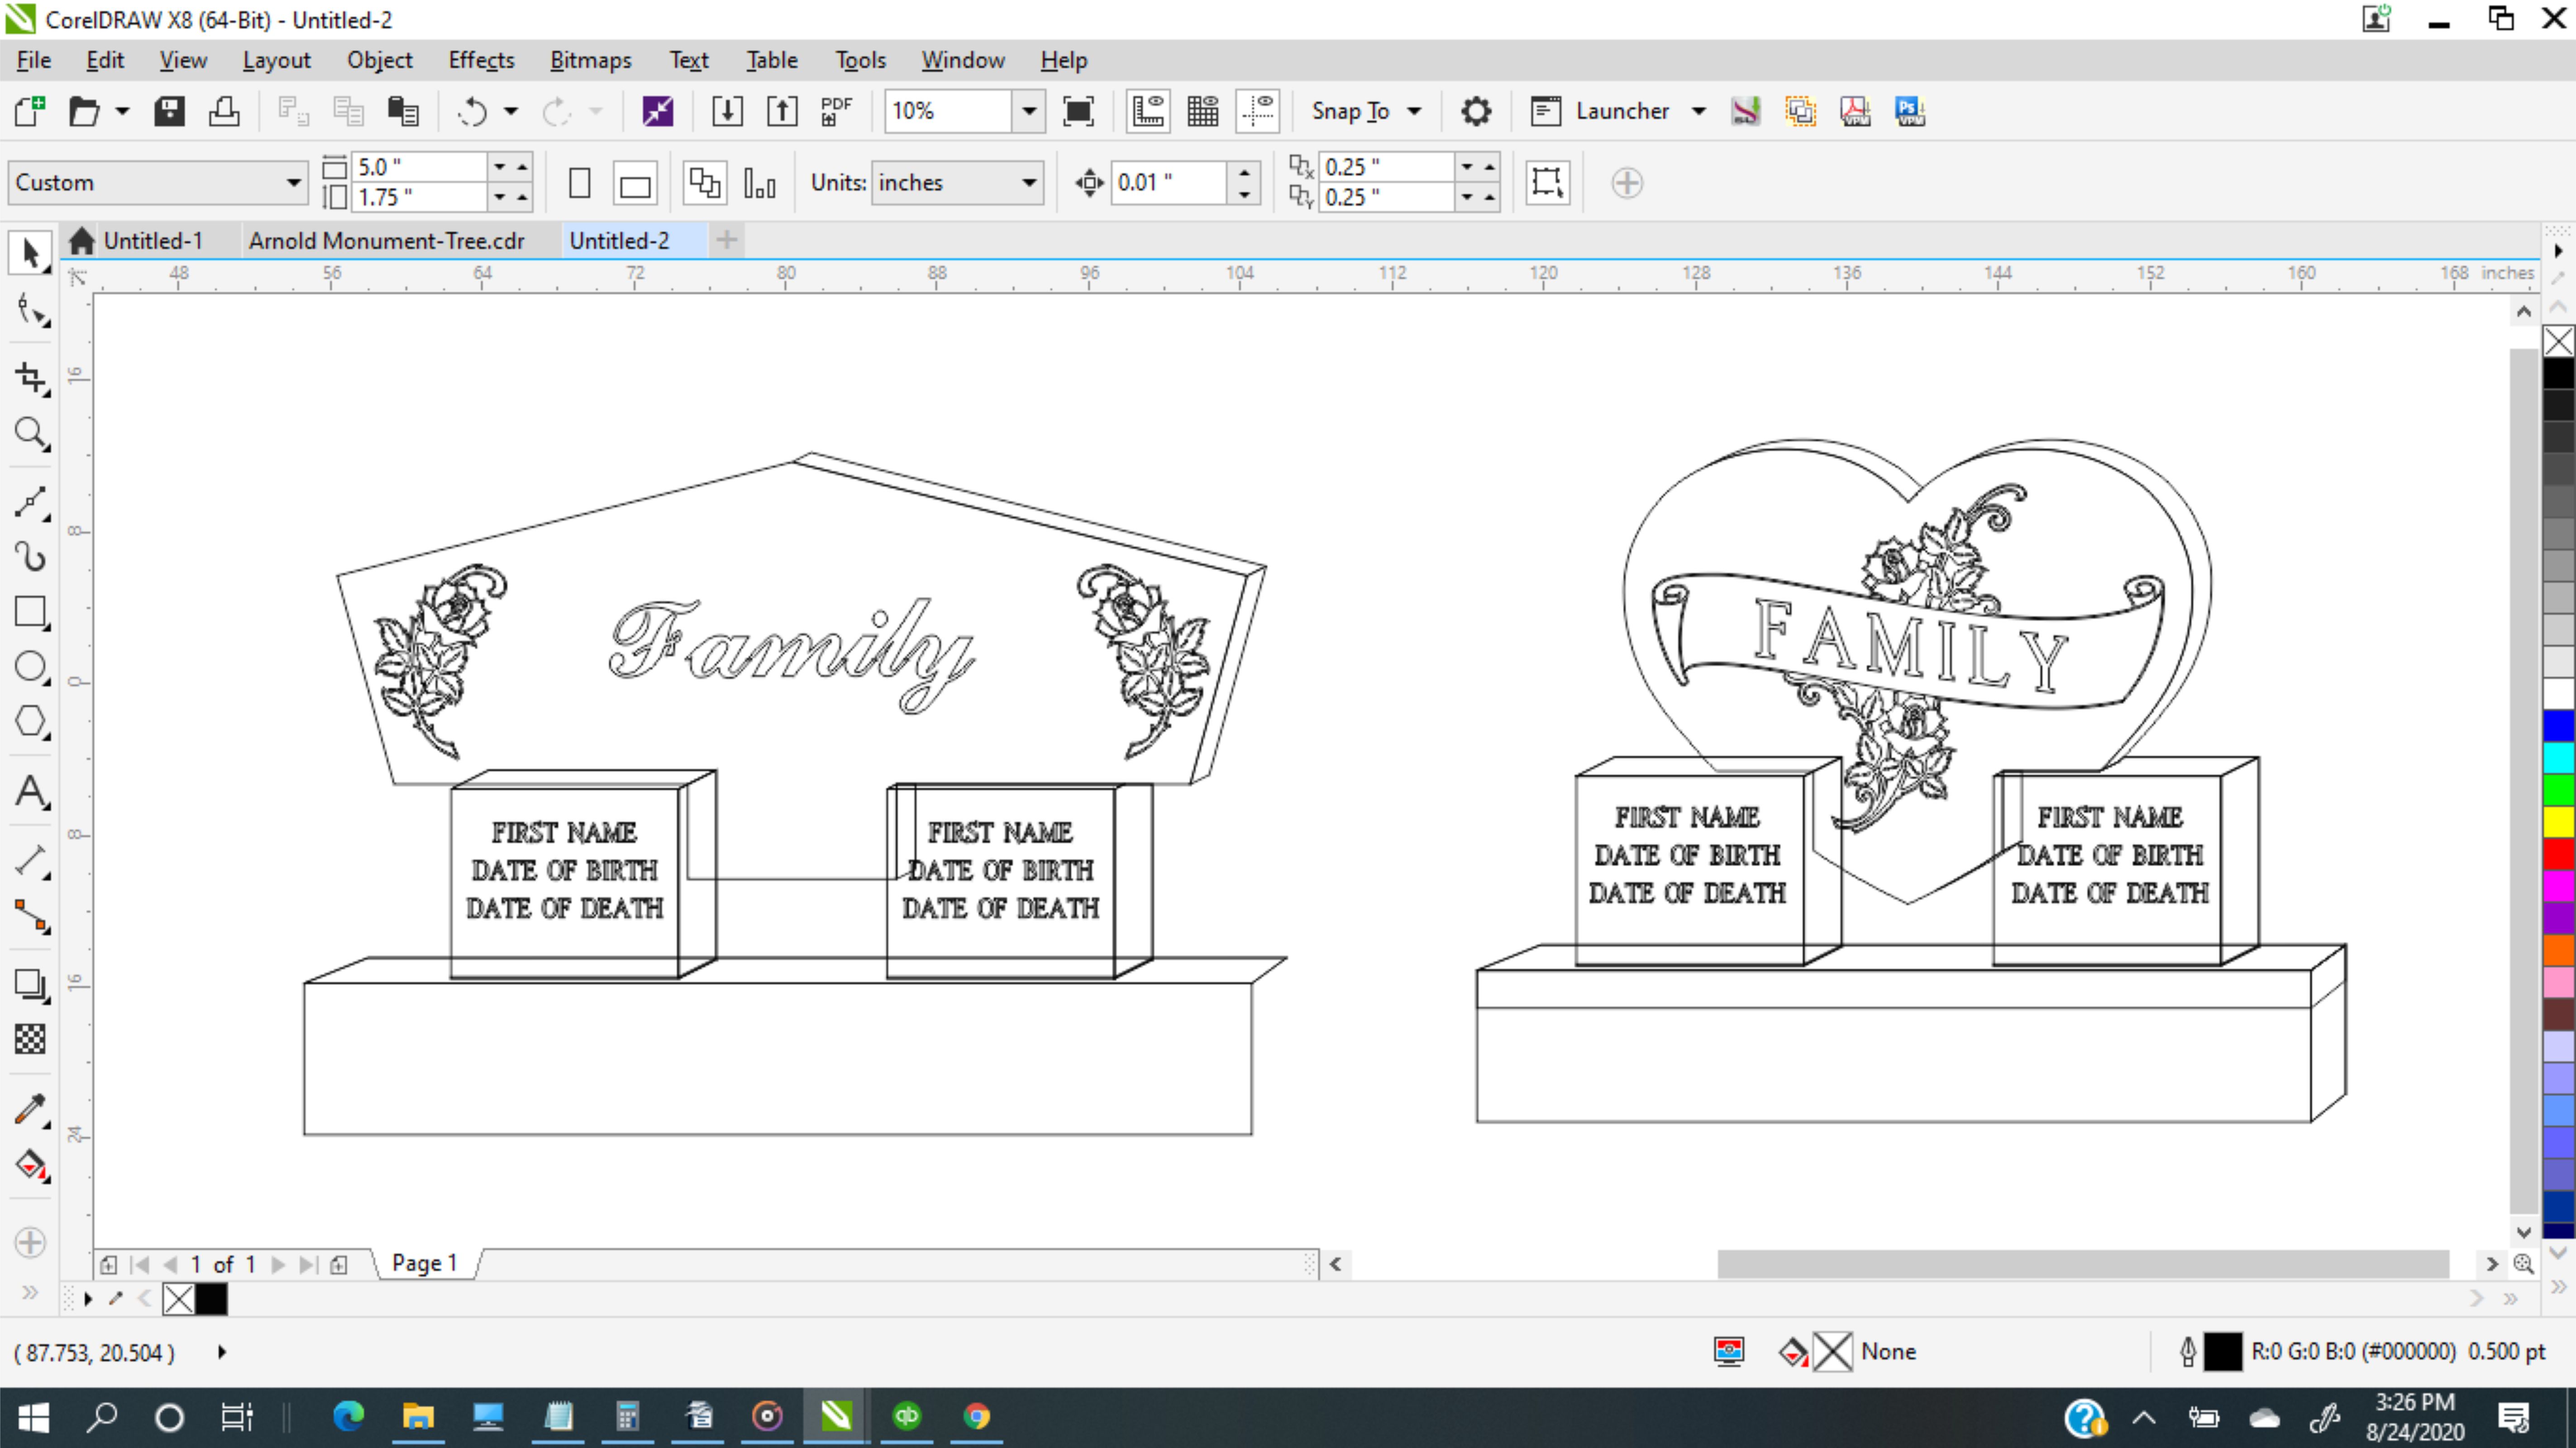Open Chrome from the taskbar

pyautogui.click(x=976, y=1416)
